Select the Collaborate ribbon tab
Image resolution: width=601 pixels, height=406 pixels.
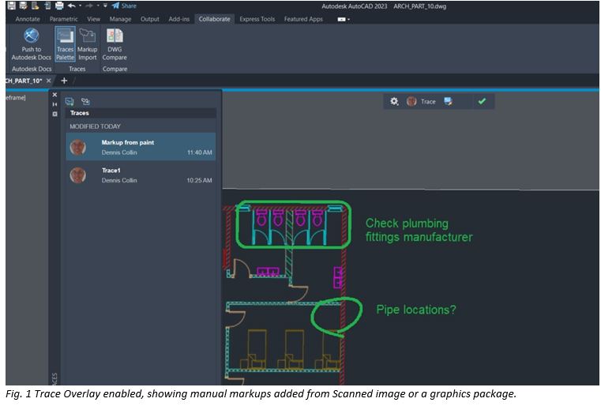(214, 19)
